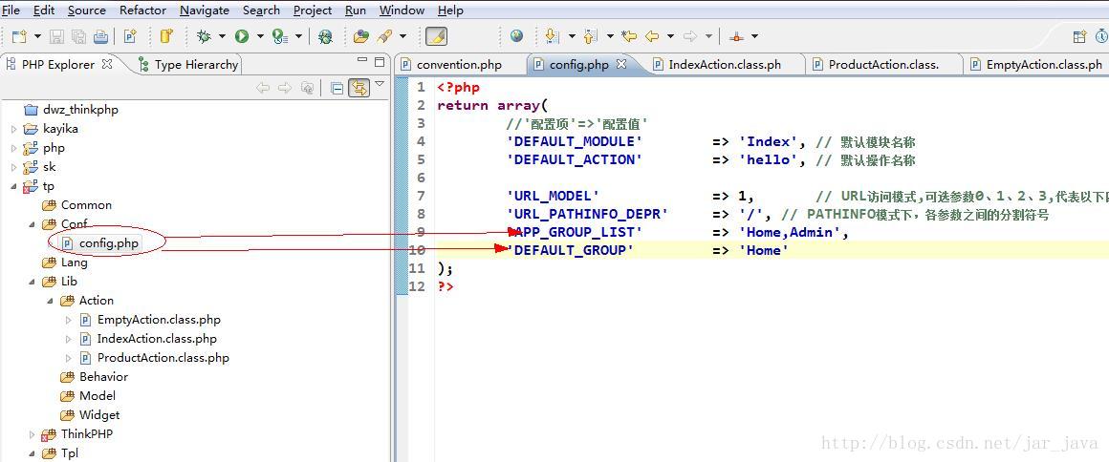Viewport: 1109px width, 462px height.
Task: Open the Run configurations dropdown arrow
Action: coord(260,36)
